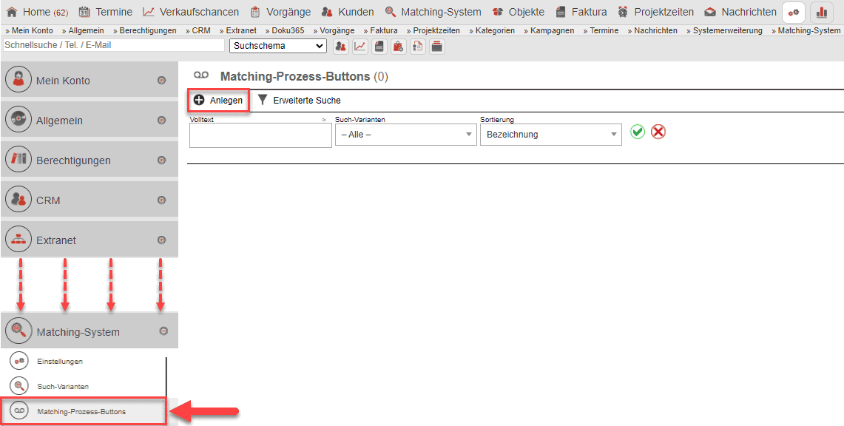
Task: Open the Extranet section icon in sidebar
Action: [x=18, y=240]
